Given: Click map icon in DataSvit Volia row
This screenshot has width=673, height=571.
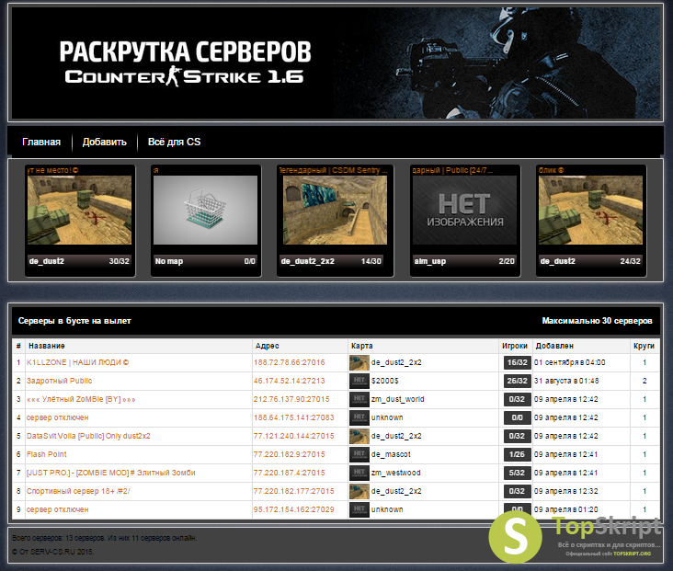Looking at the screenshot, I should [359, 436].
